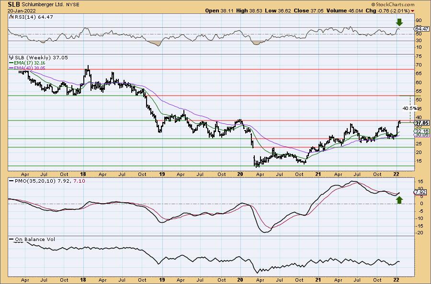This screenshot has height=284, width=431.
Task: Click the 32.16 EMA price tag
Action: (x=422, y=131)
